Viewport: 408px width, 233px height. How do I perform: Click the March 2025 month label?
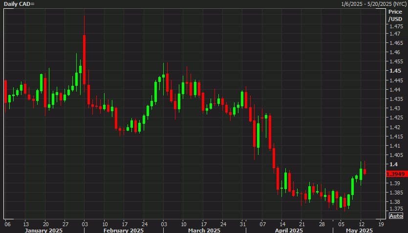pos(204,230)
